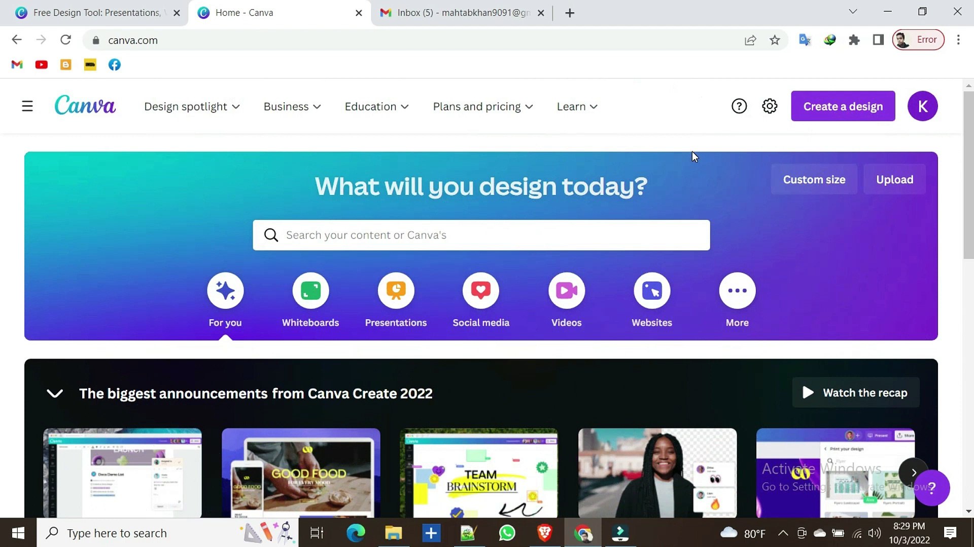Select the Videos design type icon

566,290
